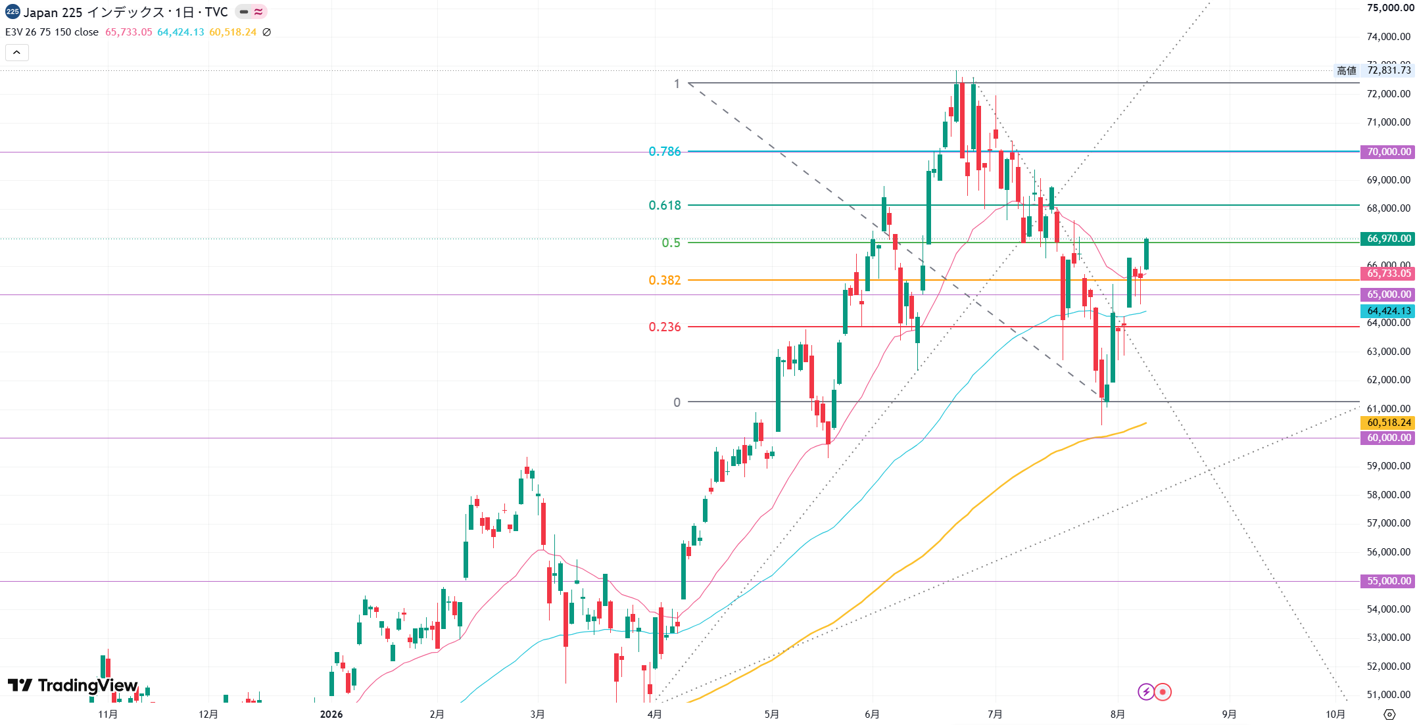Select the Fibonacci 0.618 level label
The height and width of the screenshot is (725, 1417).
665,205
